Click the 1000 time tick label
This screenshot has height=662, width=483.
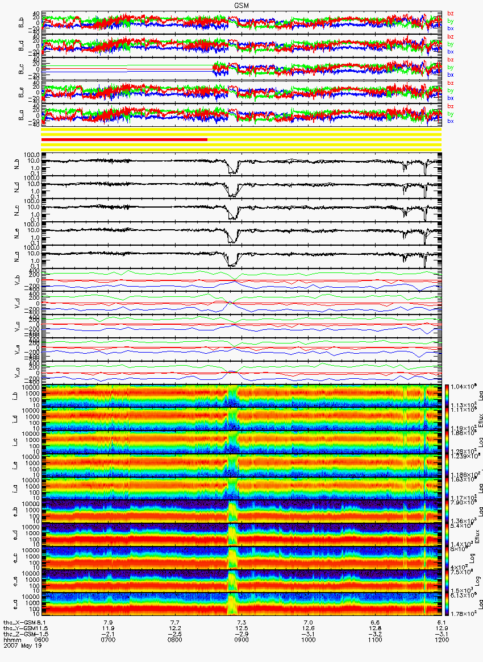point(309,640)
